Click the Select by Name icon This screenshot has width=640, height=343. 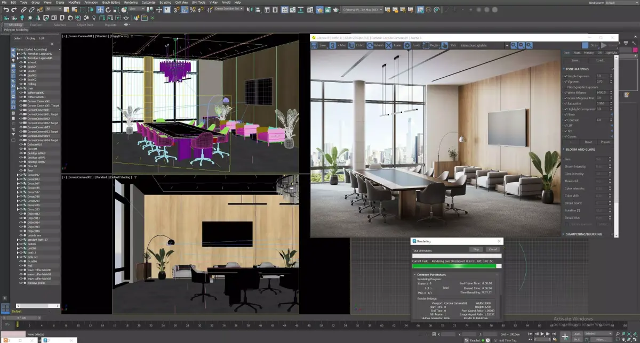[x=75, y=10]
